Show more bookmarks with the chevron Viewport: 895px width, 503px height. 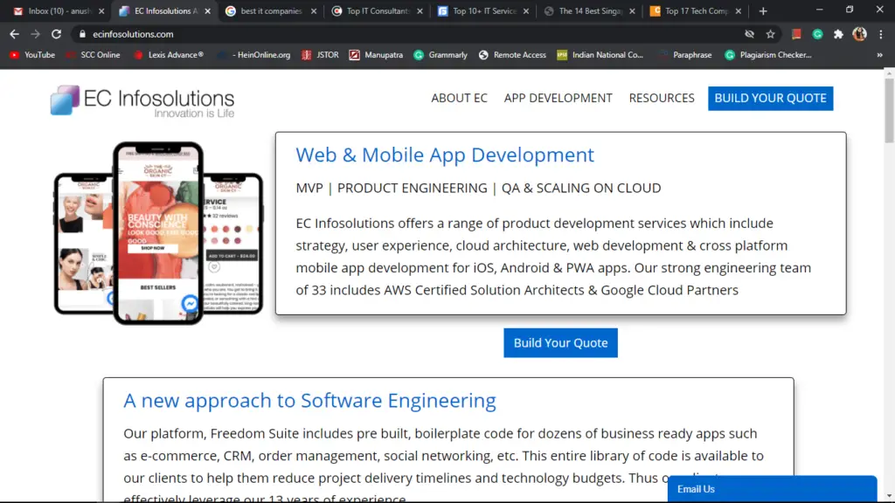[x=879, y=55]
